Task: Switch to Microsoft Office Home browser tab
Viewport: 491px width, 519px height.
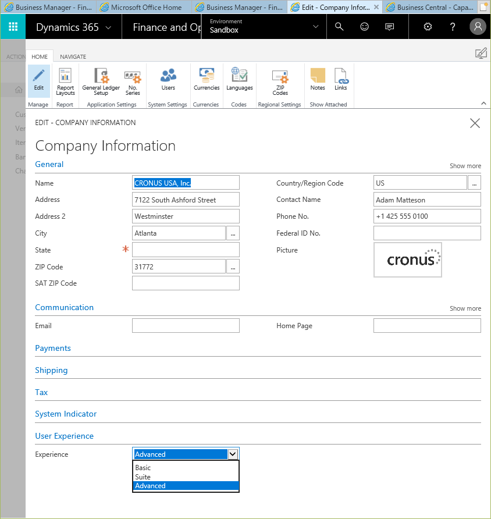Action: (144, 8)
